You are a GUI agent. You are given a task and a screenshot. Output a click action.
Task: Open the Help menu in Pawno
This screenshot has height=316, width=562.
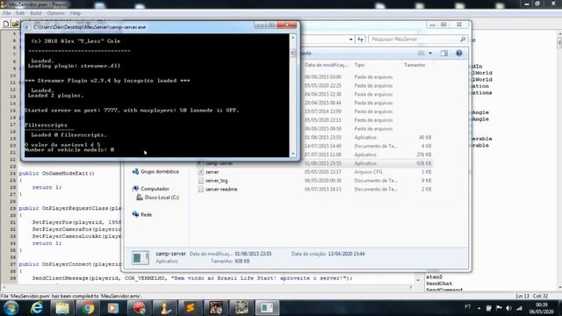(76, 13)
